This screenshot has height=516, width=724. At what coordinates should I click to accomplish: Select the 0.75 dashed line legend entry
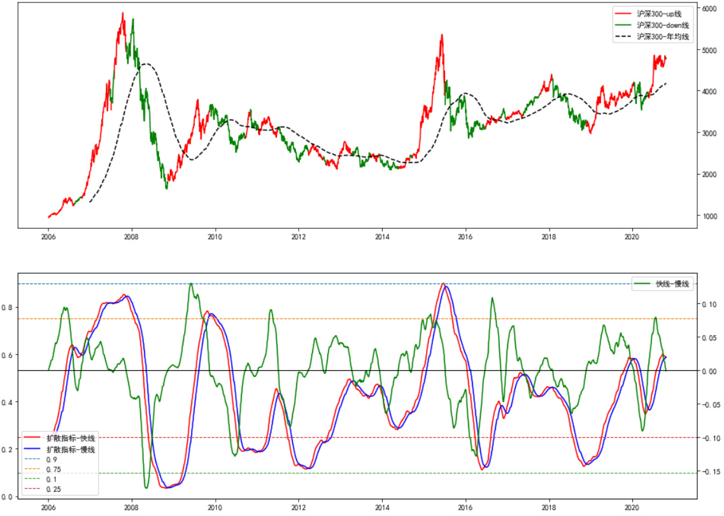pos(53,469)
